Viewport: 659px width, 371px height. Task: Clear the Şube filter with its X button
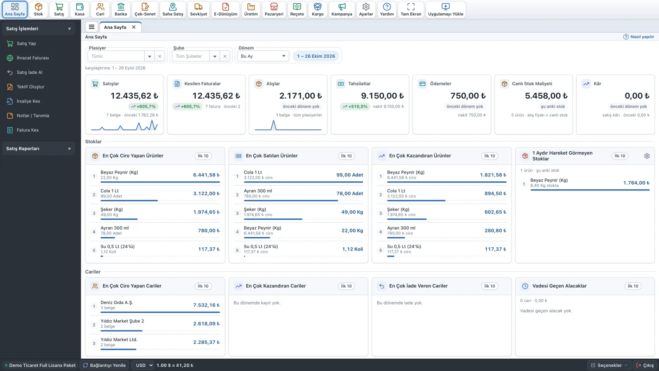(225, 56)
